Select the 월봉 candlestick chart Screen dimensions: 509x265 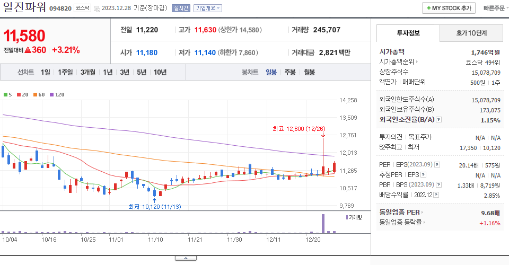pos(309,72)
